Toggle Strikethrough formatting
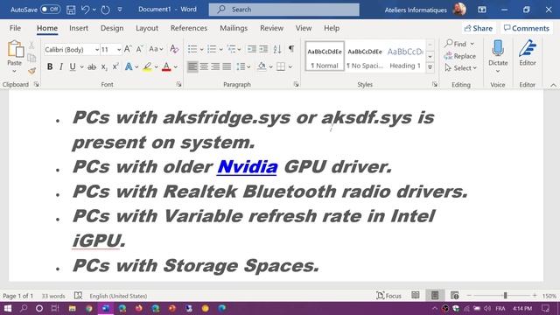Screen dimensions: 560x315 coord(92,66)
